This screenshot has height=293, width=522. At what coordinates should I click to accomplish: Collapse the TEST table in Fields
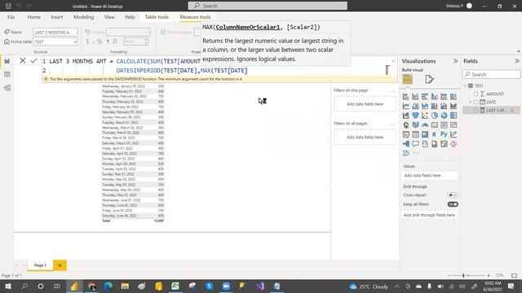pos(466,85)
